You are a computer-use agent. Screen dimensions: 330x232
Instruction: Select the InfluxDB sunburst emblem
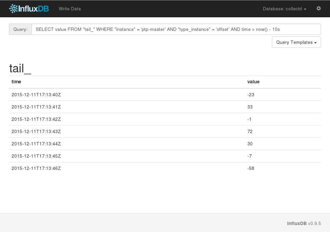pos(13,9)
